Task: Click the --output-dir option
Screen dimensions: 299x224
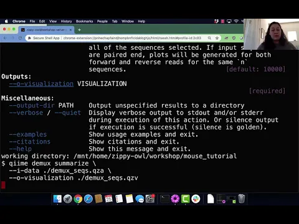Action: point(32,105)
